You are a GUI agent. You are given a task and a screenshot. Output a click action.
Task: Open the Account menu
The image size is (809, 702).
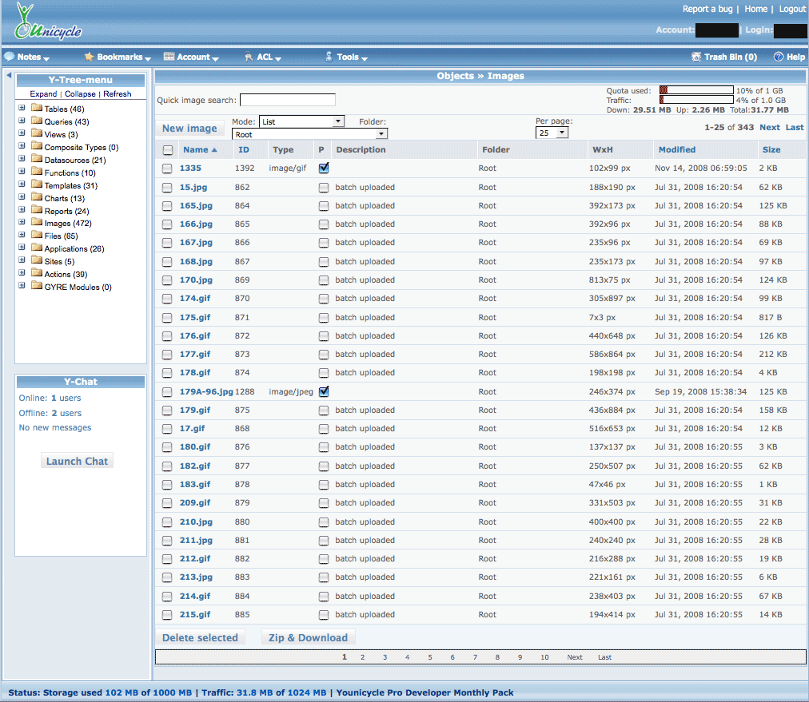(x=193, y=57)
